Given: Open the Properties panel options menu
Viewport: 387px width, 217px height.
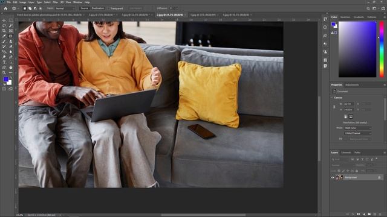Looking at the screenshot, I should 385,85.
